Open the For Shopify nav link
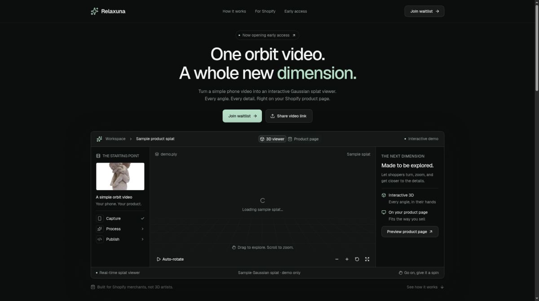 pos(265,11)
